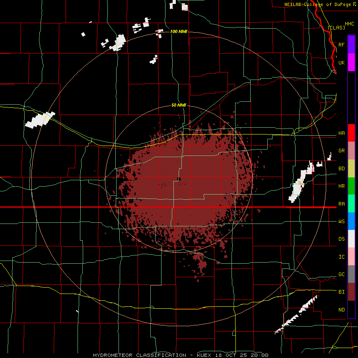
Task: Select the BD yellow legend block
Action: 351,169
